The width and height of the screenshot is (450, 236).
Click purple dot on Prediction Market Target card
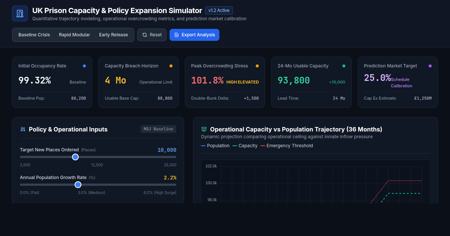(430, 66)
